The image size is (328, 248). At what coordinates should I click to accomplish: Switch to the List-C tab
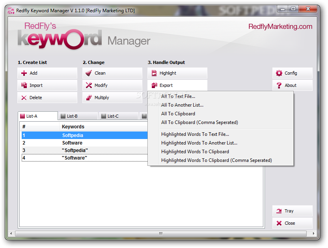119,116
